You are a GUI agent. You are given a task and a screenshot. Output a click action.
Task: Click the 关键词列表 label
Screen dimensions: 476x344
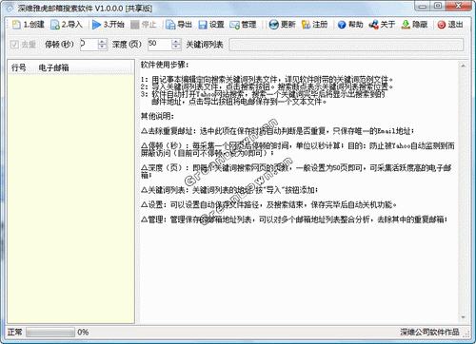tap(205, 45)
